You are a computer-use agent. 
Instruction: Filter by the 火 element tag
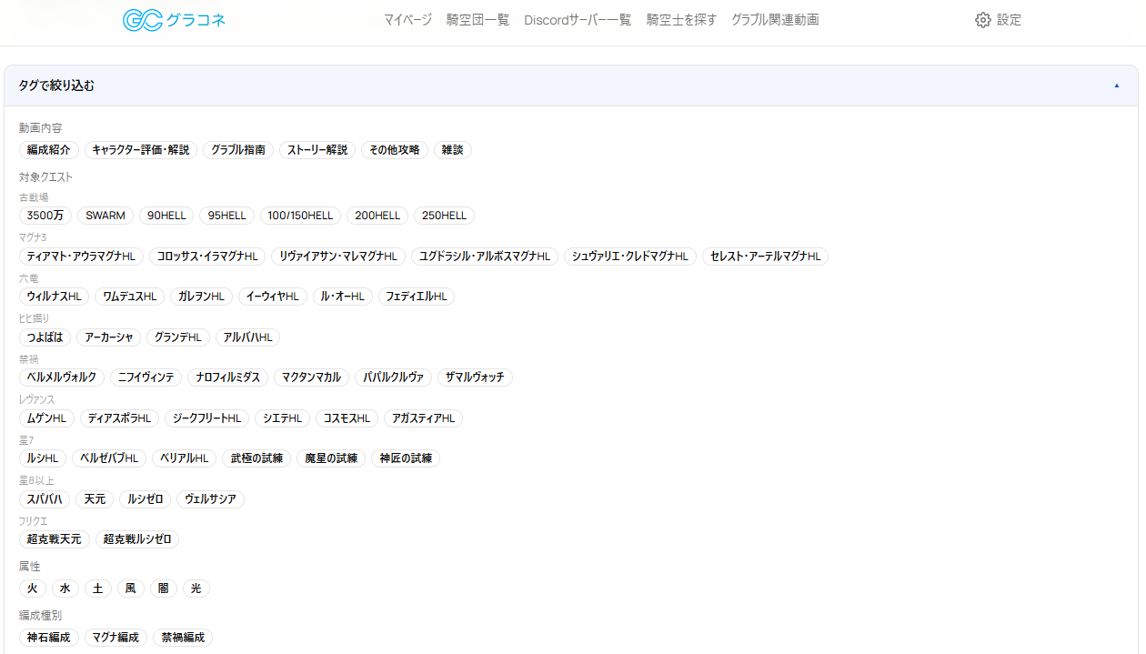coord(33,589)
